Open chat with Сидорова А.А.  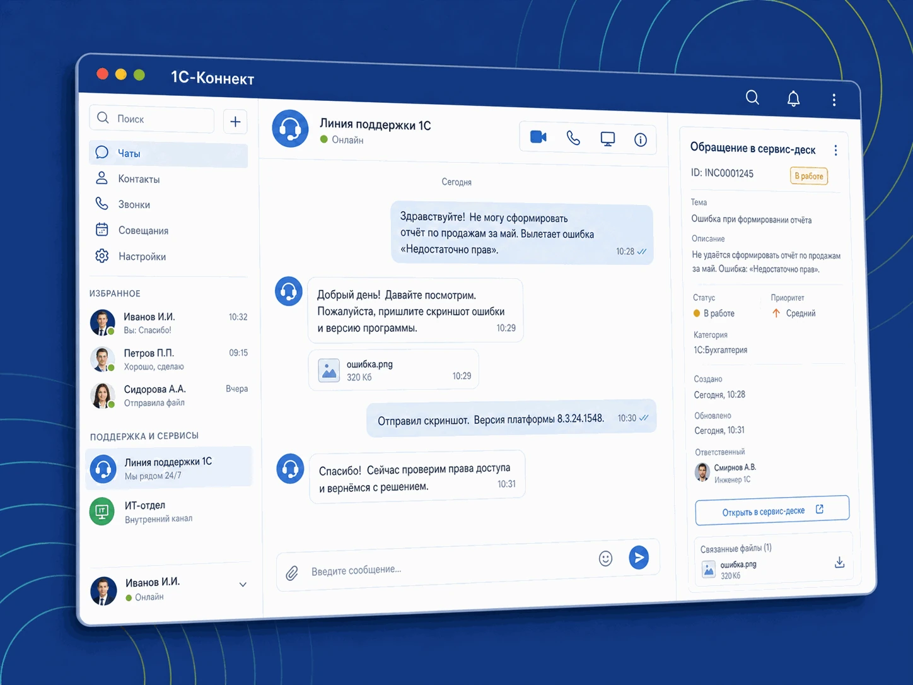169,396
